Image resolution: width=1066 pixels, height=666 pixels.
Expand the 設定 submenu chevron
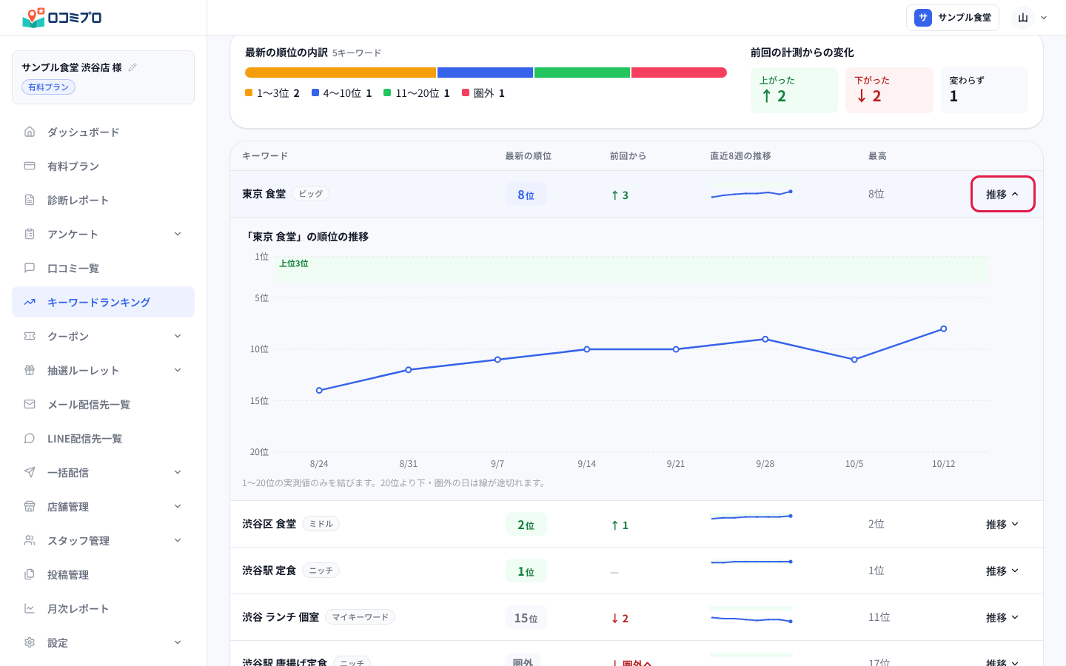tap(178, 642)
